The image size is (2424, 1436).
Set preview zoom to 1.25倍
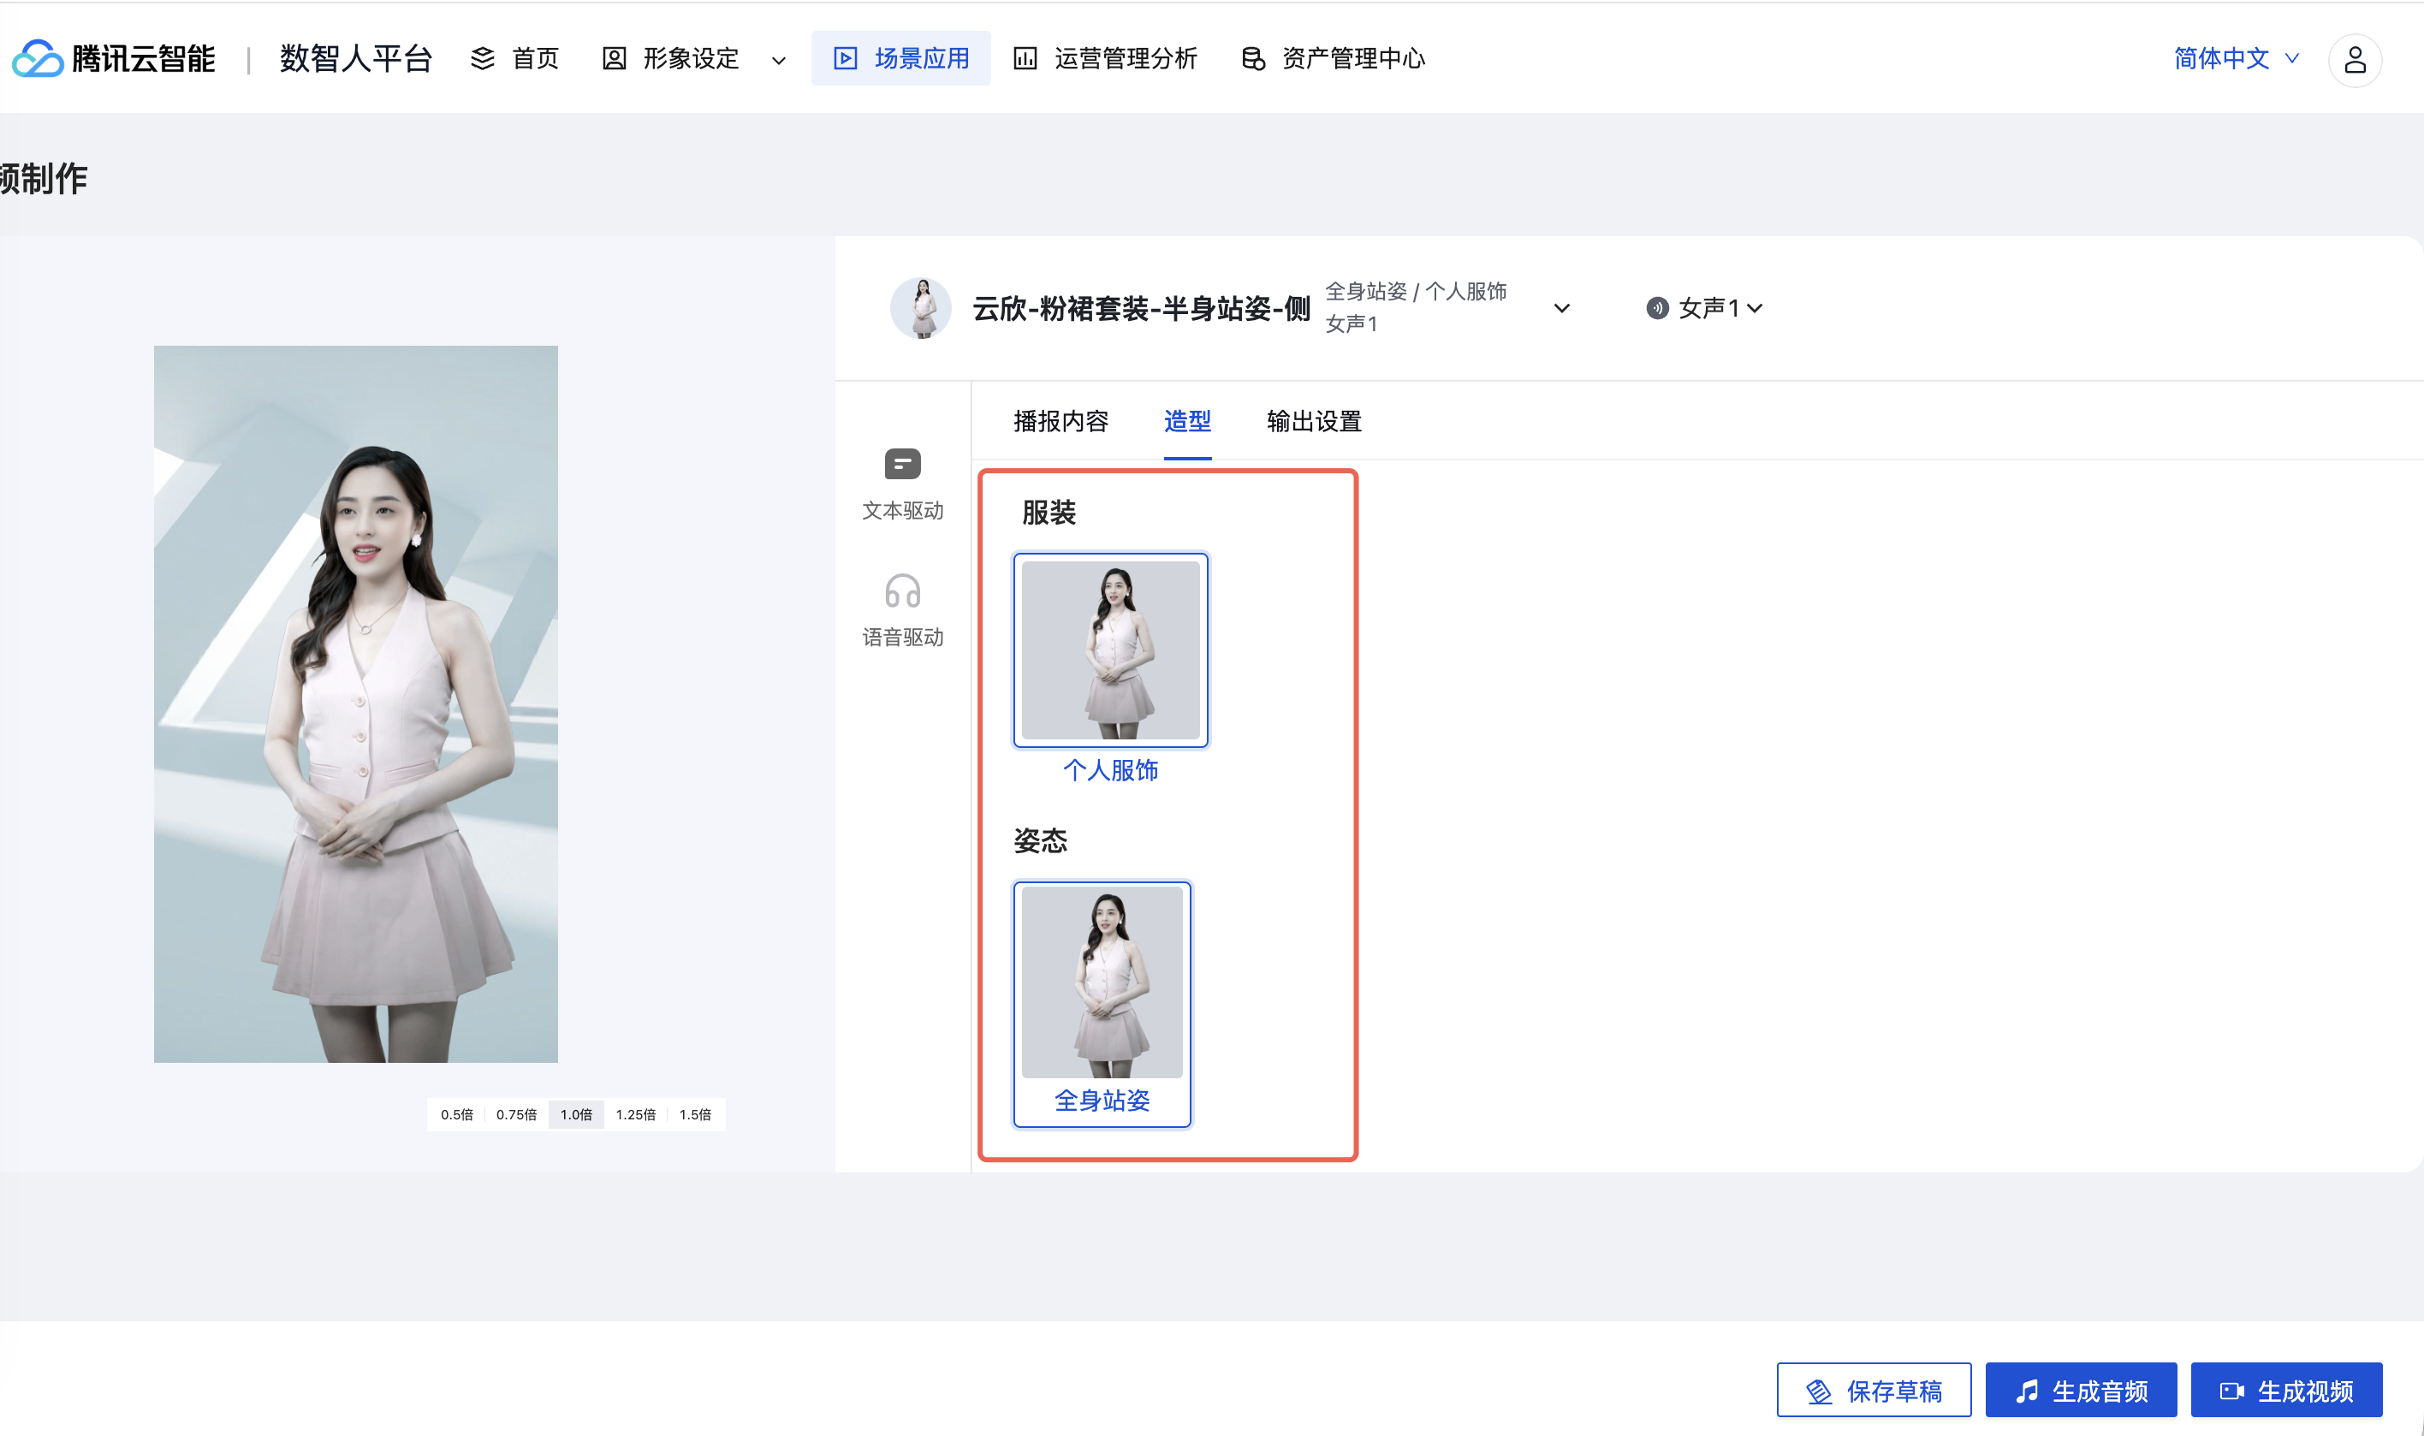(635, 1115)
